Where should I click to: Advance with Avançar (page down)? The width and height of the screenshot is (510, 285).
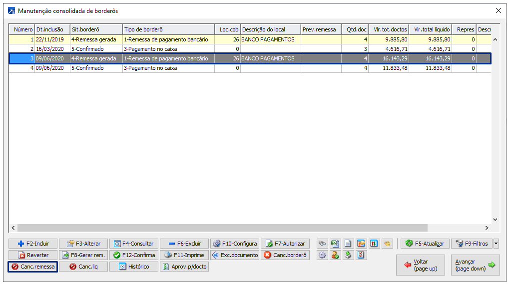pos(475,265)
